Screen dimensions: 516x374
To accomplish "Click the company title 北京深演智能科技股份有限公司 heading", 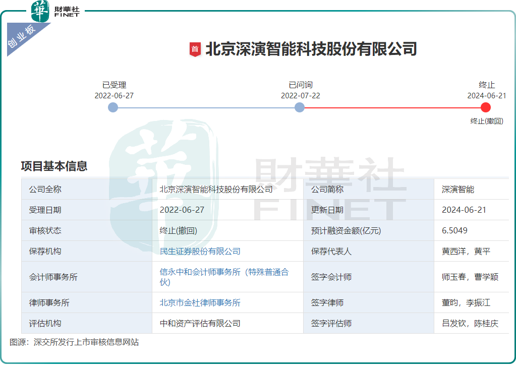I will [x=311, y=49].
